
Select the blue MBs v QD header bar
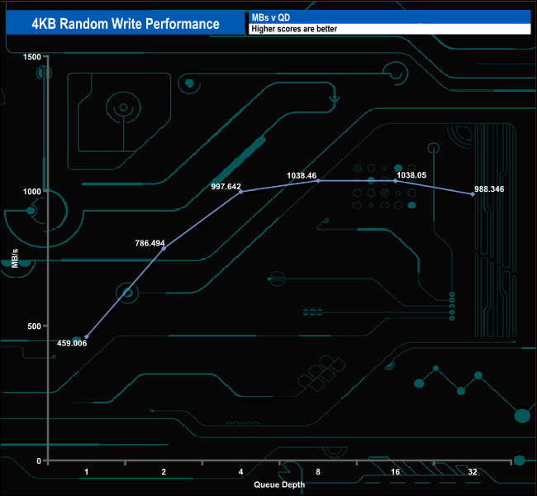[388, 17]
